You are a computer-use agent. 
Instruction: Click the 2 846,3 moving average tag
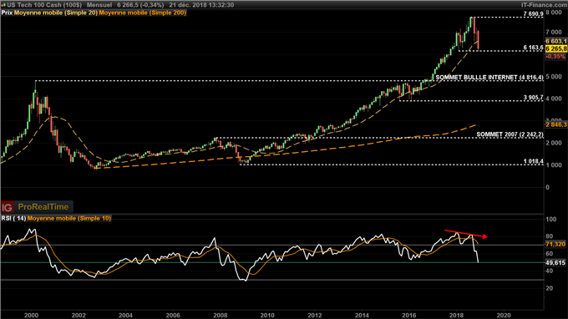coord(556,124)
